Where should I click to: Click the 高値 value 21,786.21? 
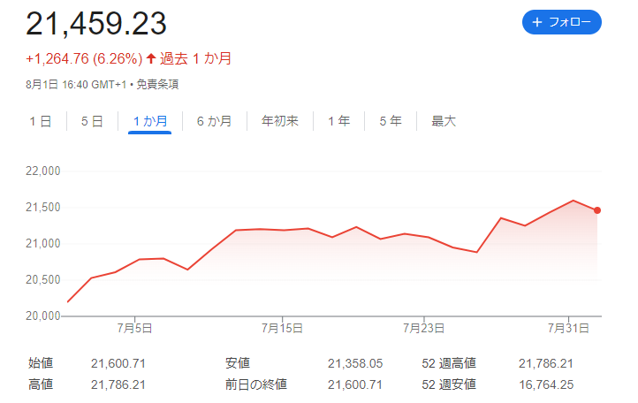click(118, 384)
